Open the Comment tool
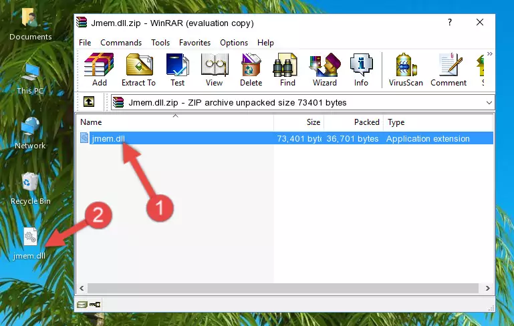Viewport: 514px width, 326px height. click(x=448, y=69)
